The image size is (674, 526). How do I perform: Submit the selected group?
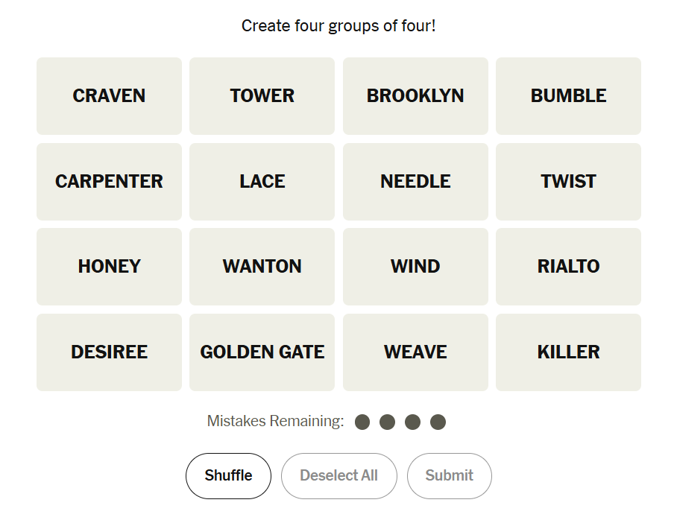pyautogui.click(x=449, y=476)
